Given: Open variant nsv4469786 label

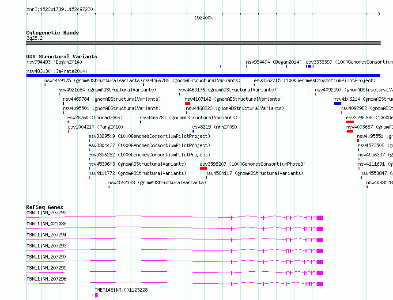Looking at the screenshot, I should click(x=192, y=80).
